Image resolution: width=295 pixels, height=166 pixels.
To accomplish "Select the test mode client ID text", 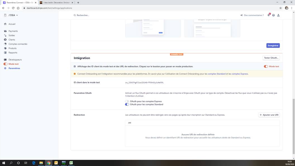I will pos(144,83).
